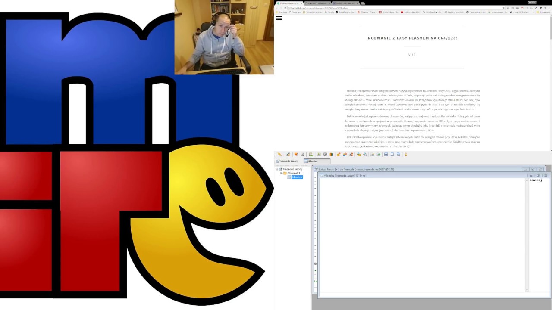Open the URLs list toolbar icon
The image size is (552, 310).
378,154
